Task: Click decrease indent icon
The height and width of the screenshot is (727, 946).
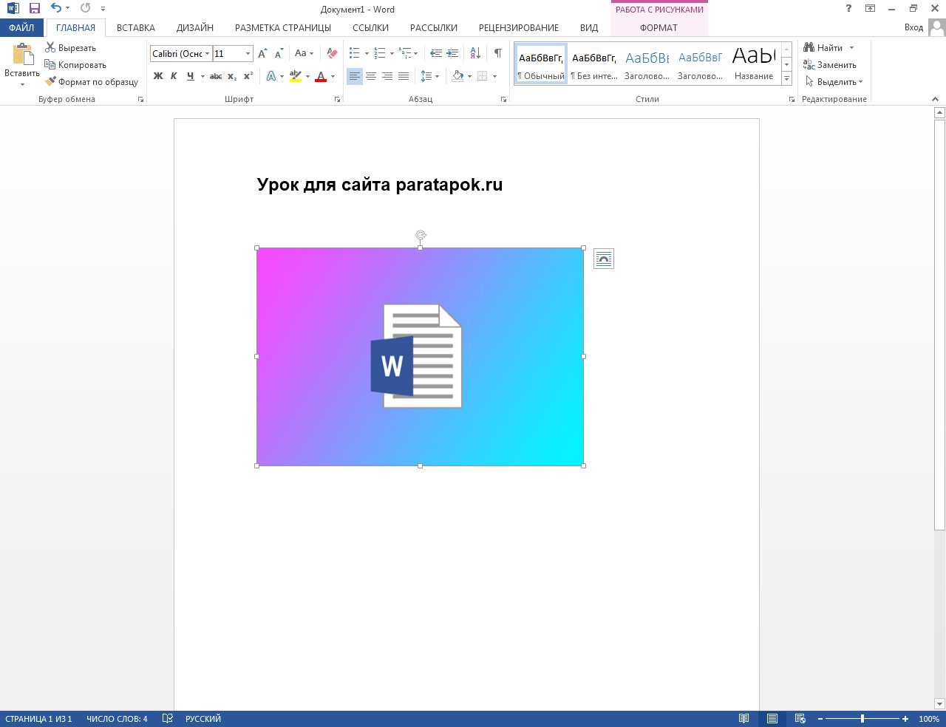Action: (x=436, y=53)
